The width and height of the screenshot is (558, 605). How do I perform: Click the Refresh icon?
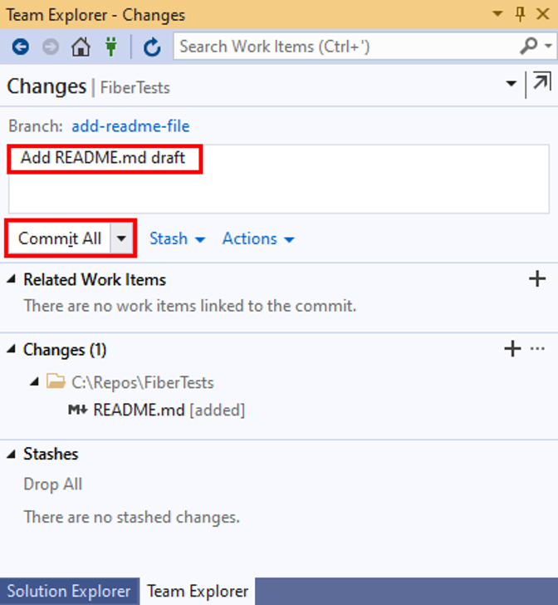pyautogui.click(x=151, y=47)
